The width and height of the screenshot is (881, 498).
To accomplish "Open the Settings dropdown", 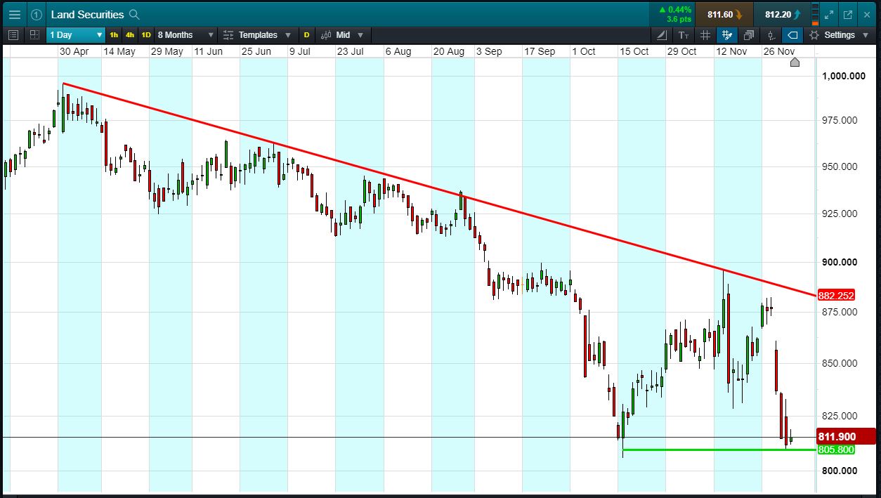I will pos(839,34).
